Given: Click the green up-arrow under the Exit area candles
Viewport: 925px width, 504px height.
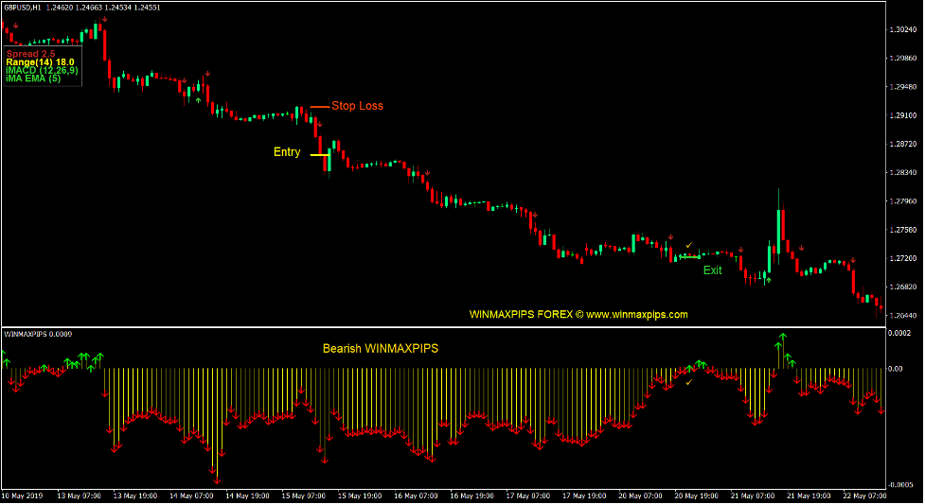Looking at the screenshot, I should pos(769,280).
